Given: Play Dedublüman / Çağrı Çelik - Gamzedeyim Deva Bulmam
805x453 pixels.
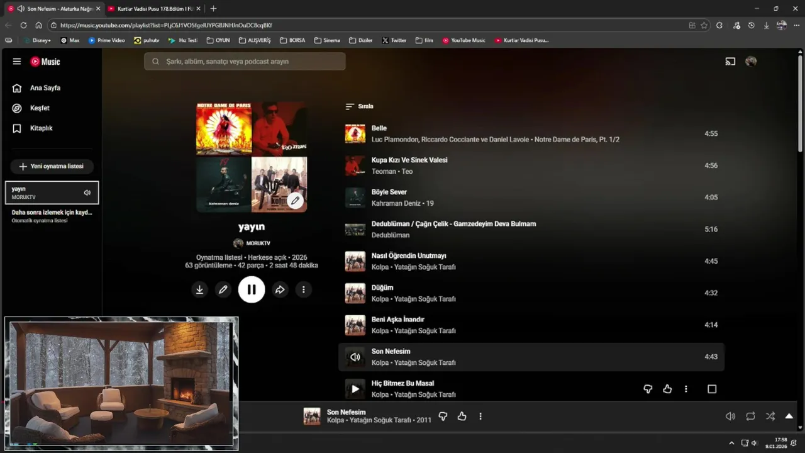Looking at the screenshot, I should pyautogui.click(x=453, y=224).
